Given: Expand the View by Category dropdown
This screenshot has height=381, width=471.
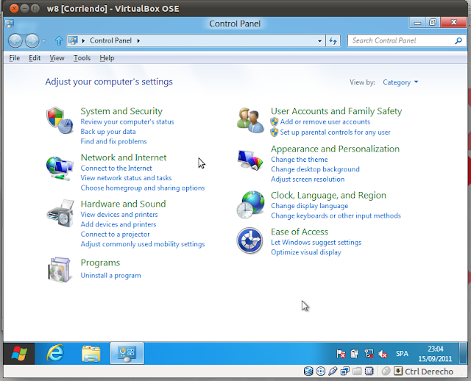Looking at the screenshot, I should tap(400, 82).
